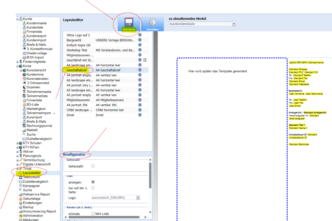Viewport: 332px width, 221px height.
Task: Click the Konfigurator vertical scrollbar
Action: tap(150, 175)
